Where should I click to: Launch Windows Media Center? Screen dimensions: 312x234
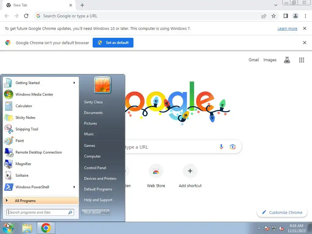41,94
